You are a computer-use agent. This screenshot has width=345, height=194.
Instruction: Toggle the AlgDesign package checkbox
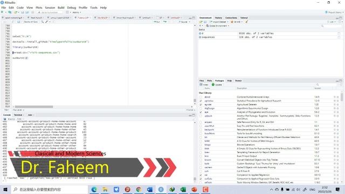click(x=201, y=108)
